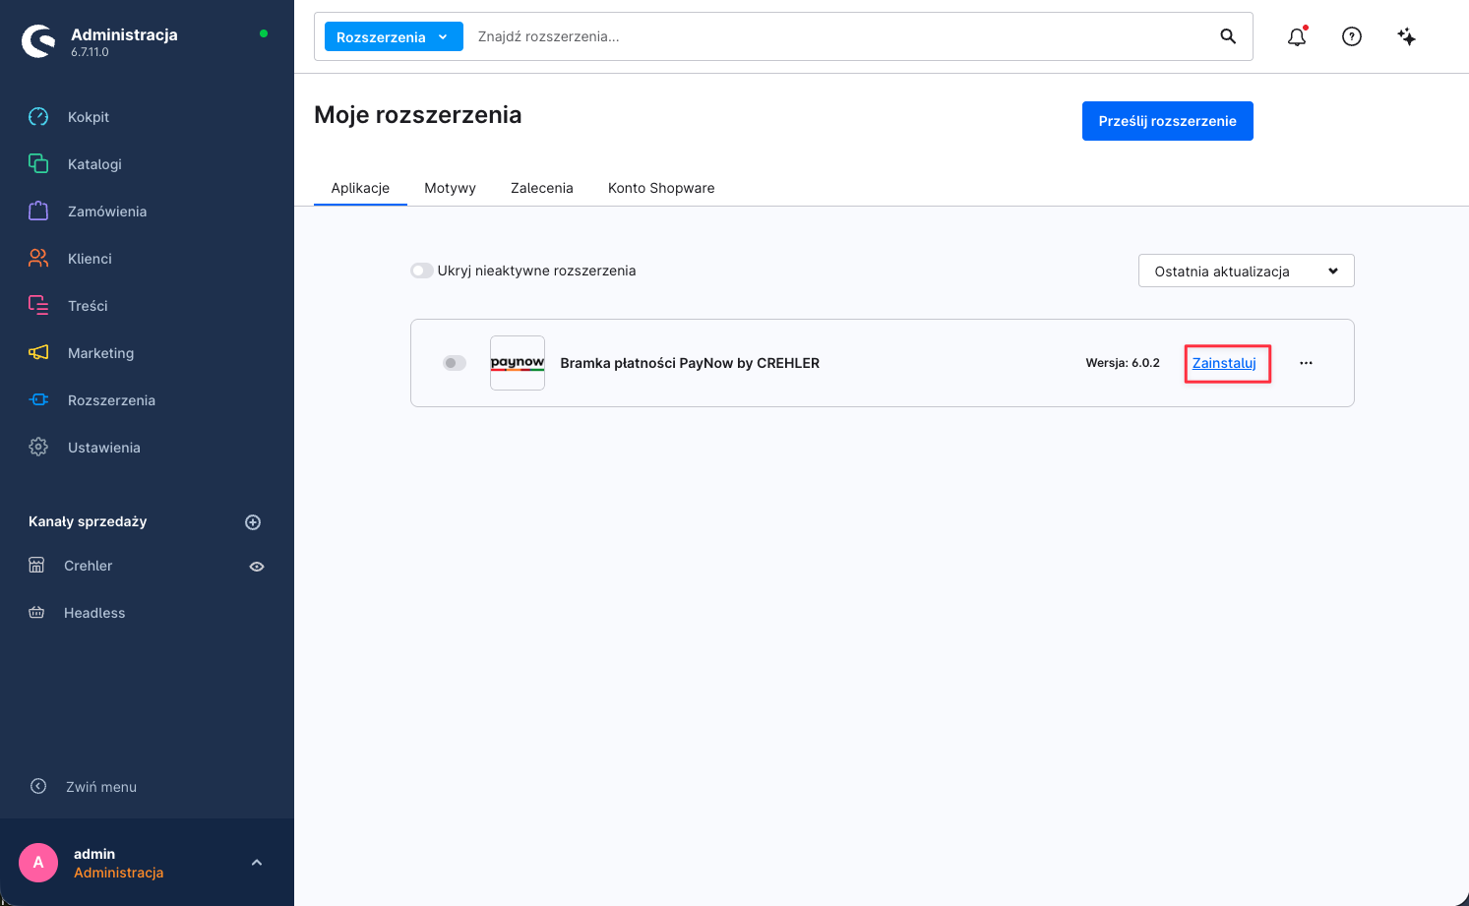Screen dimensions: 1469x906
Task: Click Prześlij rozszerzenie button
Action: click(1167, 121)
